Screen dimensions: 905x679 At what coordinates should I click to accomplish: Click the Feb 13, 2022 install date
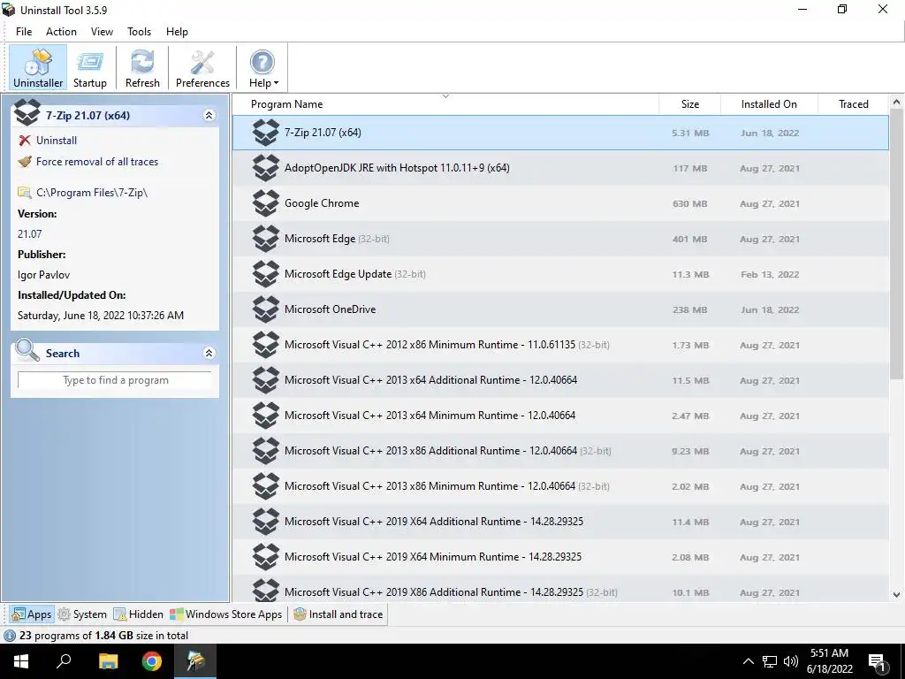click(x=770, y=274)
